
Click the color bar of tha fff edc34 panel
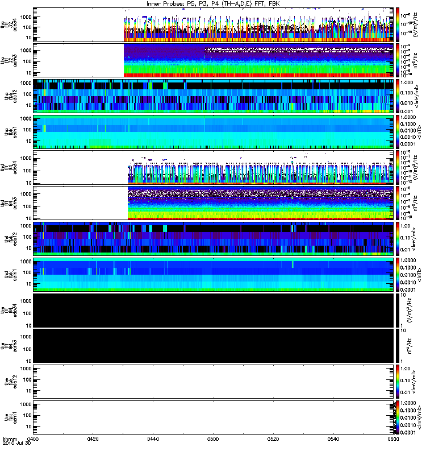[398, 25]
